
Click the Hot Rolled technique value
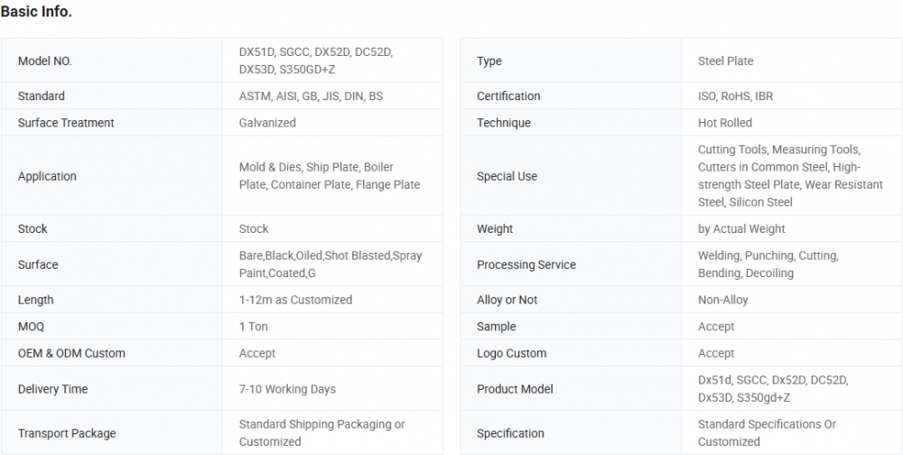(x=724, y=123)
